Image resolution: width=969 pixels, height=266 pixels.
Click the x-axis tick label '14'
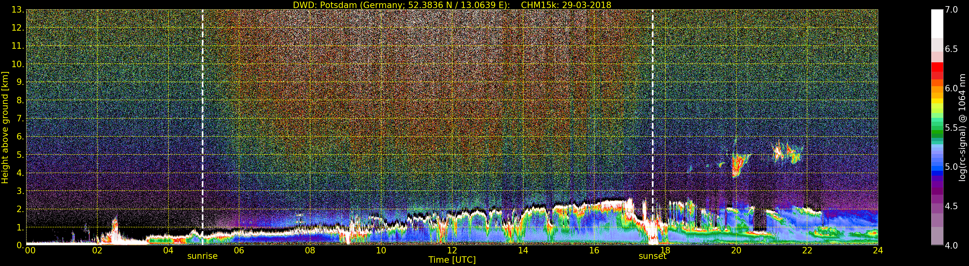pos(523,251)
